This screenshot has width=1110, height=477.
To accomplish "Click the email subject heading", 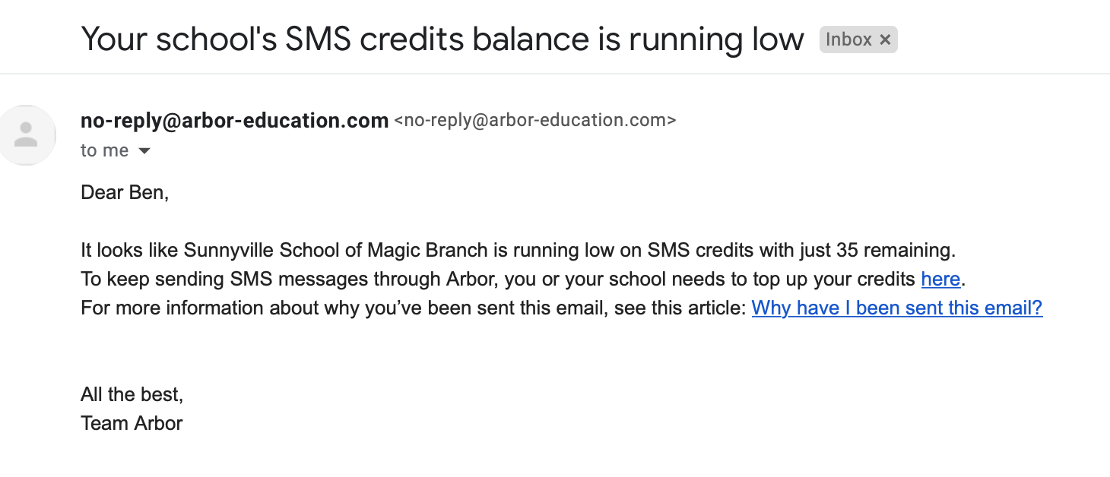I will pos(442,39).
